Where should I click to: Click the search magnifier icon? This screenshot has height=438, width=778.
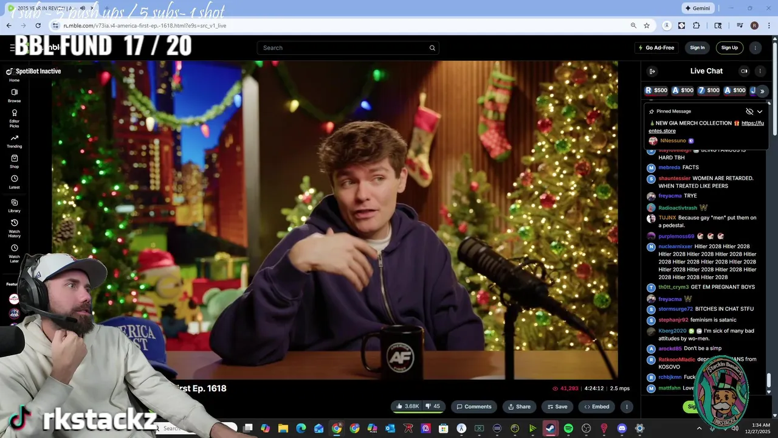(432, 48)
